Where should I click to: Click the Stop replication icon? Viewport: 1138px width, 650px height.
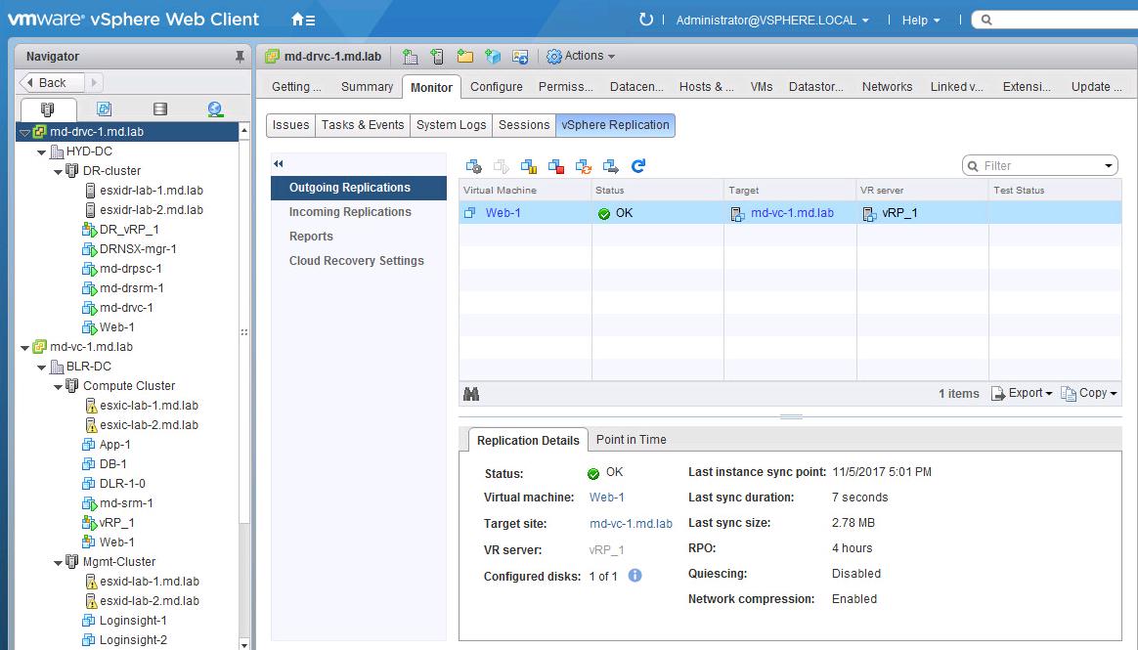[556, 166]
